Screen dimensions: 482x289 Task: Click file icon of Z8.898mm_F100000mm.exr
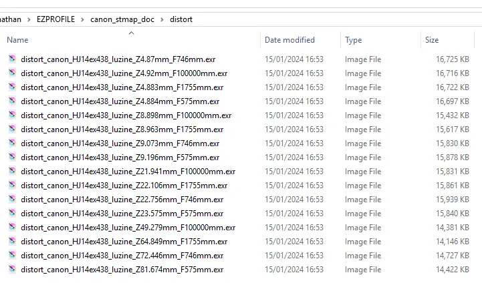(x=13, y=115)
